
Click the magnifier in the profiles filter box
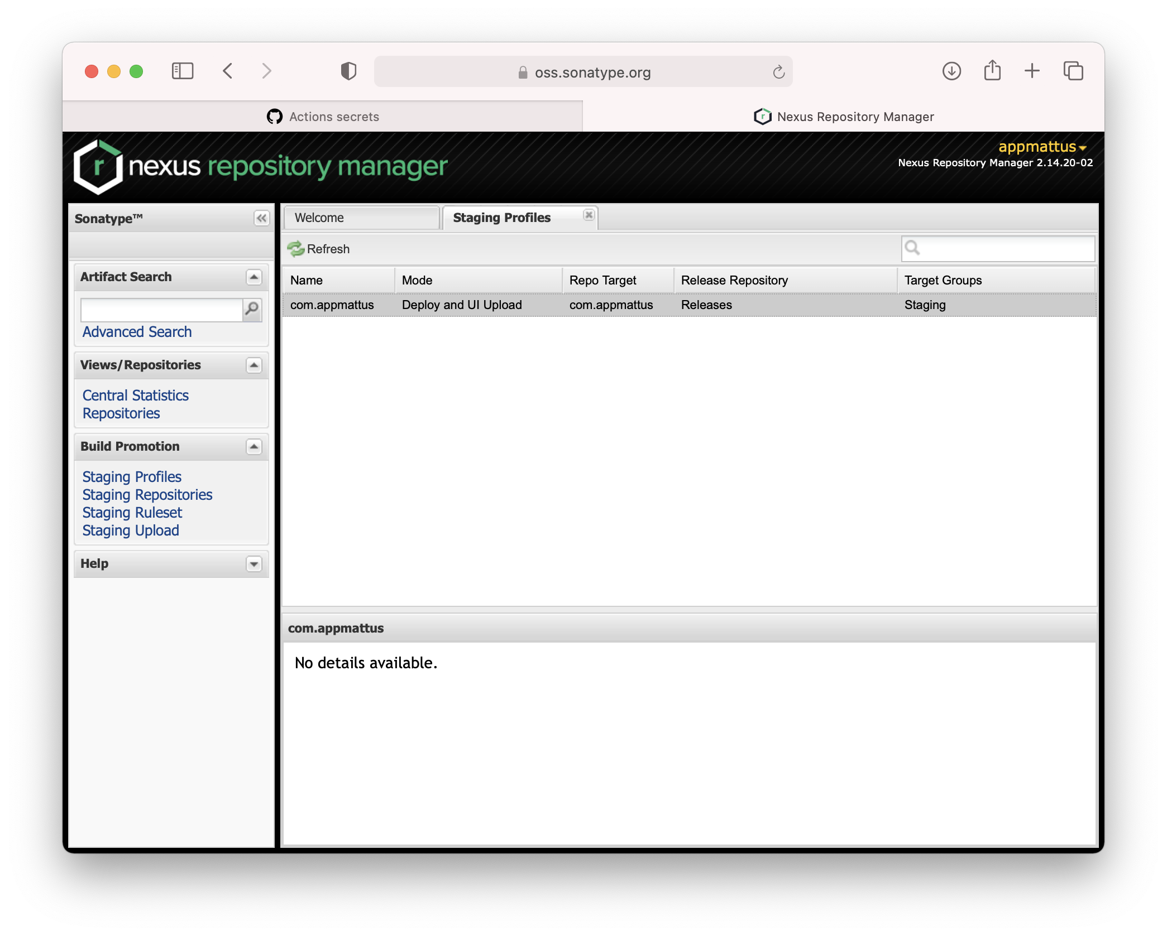913,249
